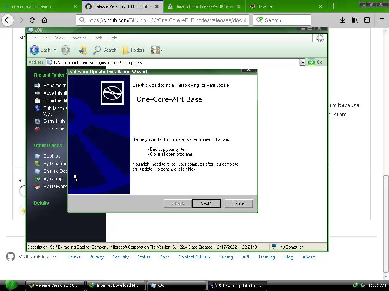Image resolution: width=389 pixels, height=291 pixels.
Task: Switch to Internet Download Manager taskbar button
Action: [x=116, y=285]
